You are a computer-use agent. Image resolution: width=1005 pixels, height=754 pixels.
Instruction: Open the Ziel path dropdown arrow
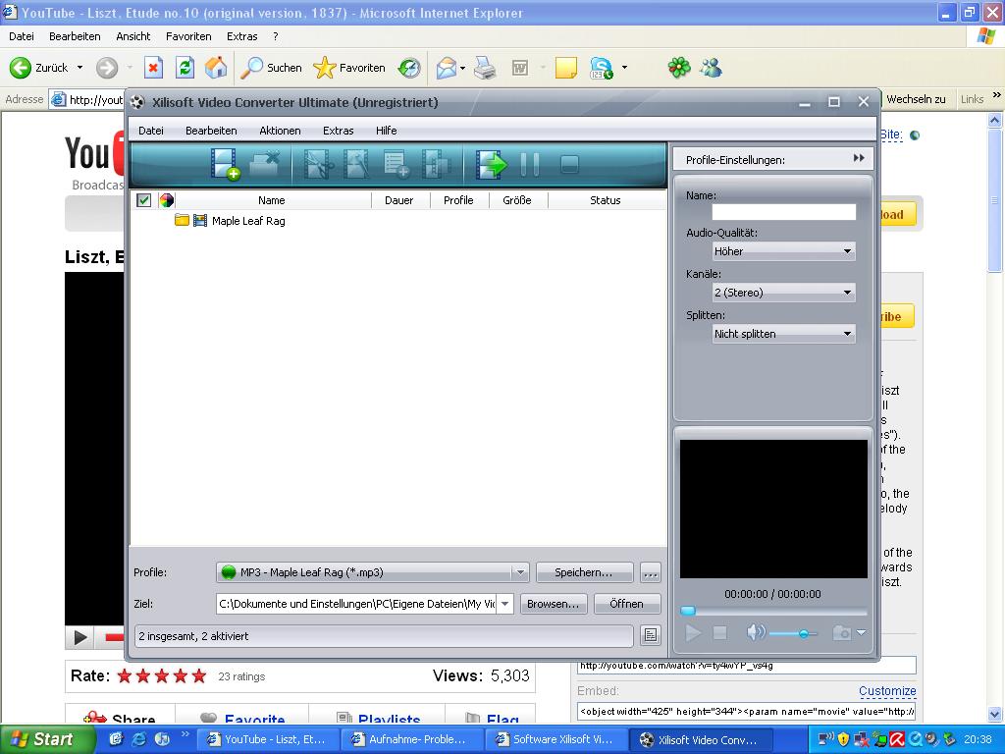pos(505,604)
